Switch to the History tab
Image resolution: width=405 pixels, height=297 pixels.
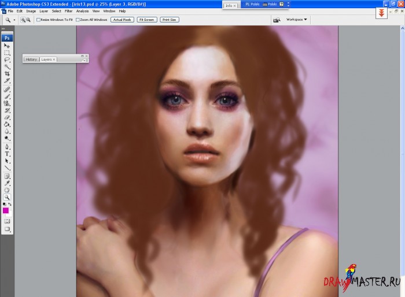pos(31,60)
